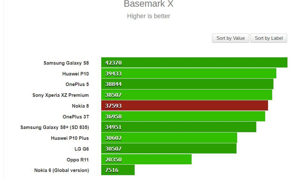Click the 'Basemark X' chart title
The height and width of the screenshot is (178, 290).
149,4
